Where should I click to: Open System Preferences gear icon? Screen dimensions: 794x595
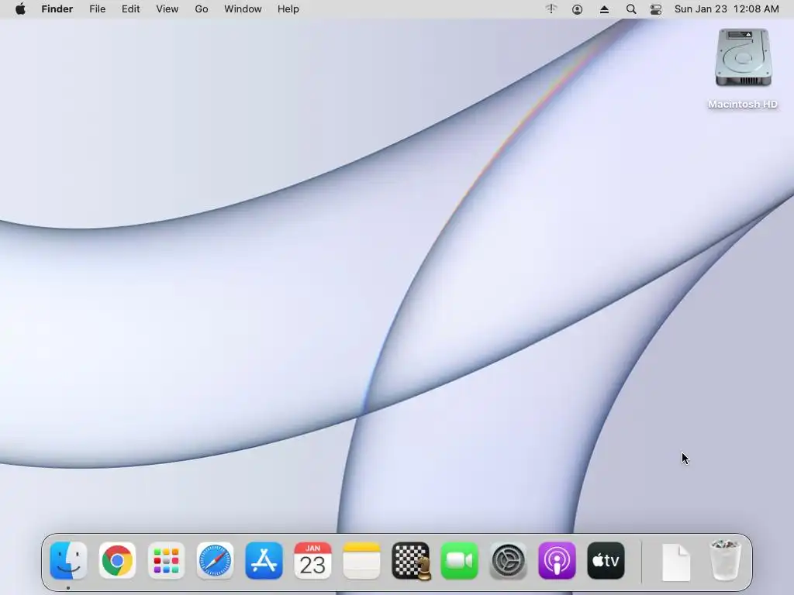tap(509, 561)
